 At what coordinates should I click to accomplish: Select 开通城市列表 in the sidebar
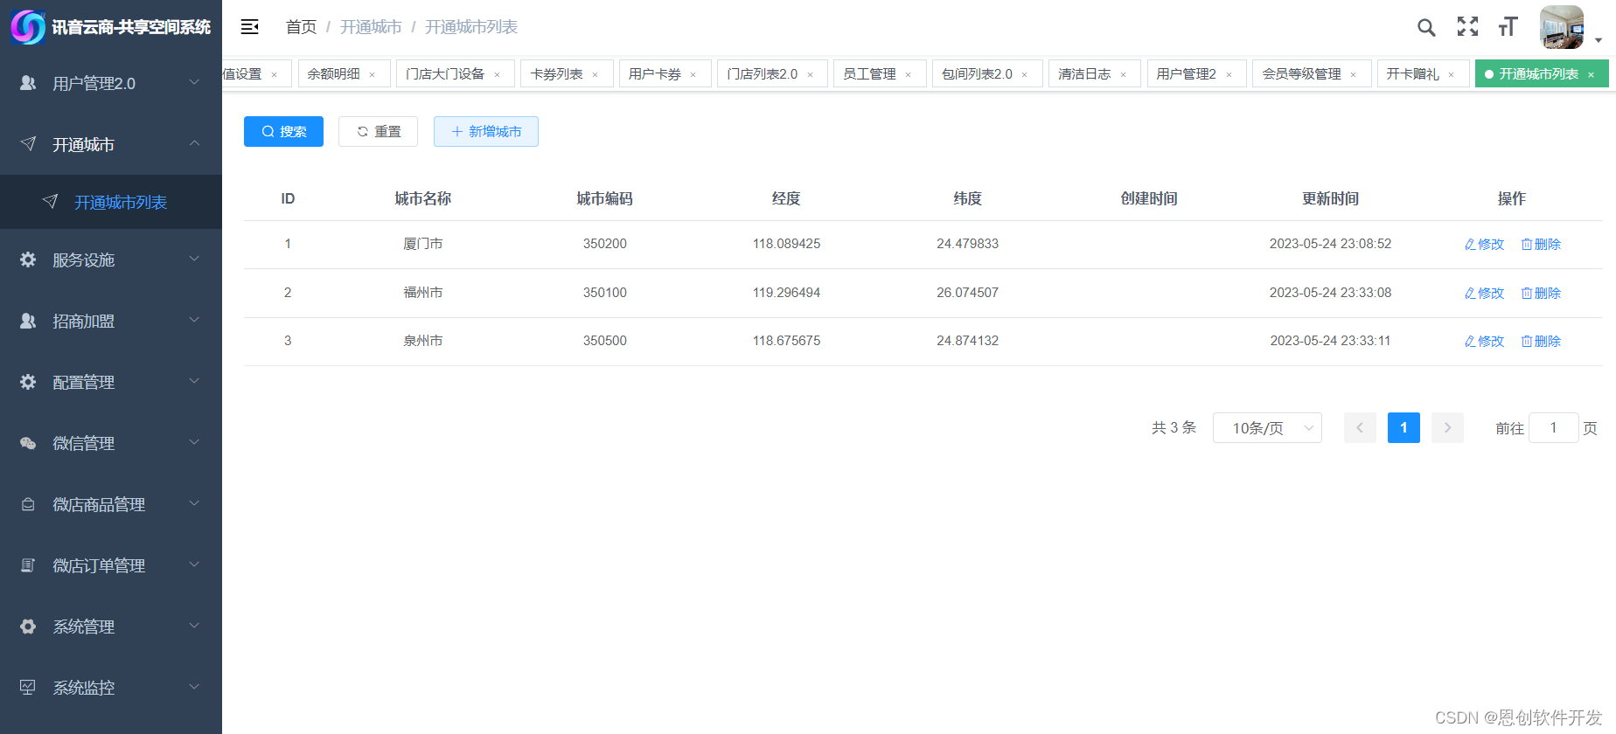pos(111,202)
